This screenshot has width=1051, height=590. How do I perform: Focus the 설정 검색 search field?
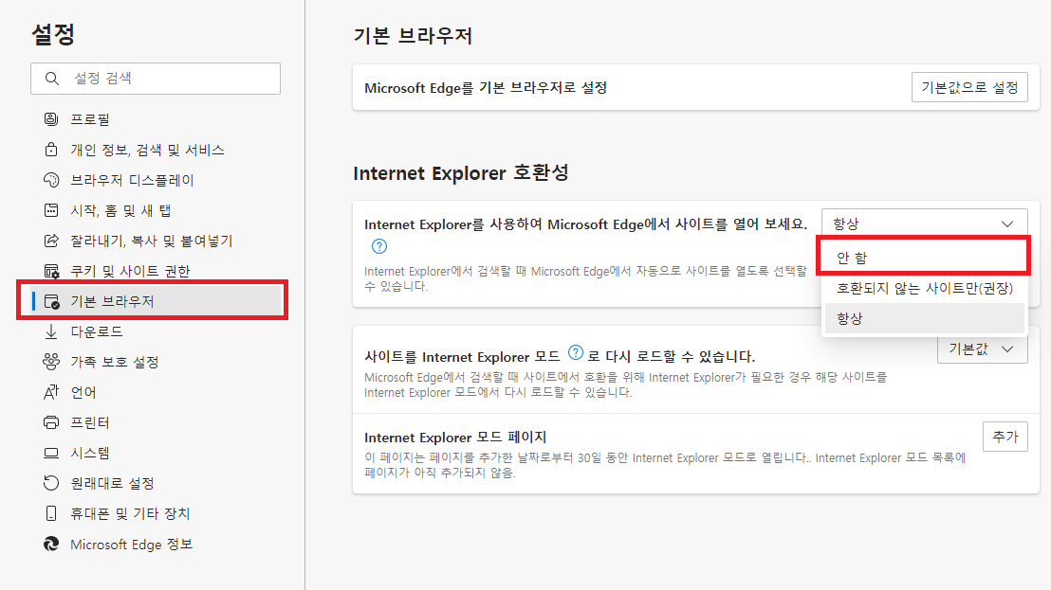coord(156,79)
